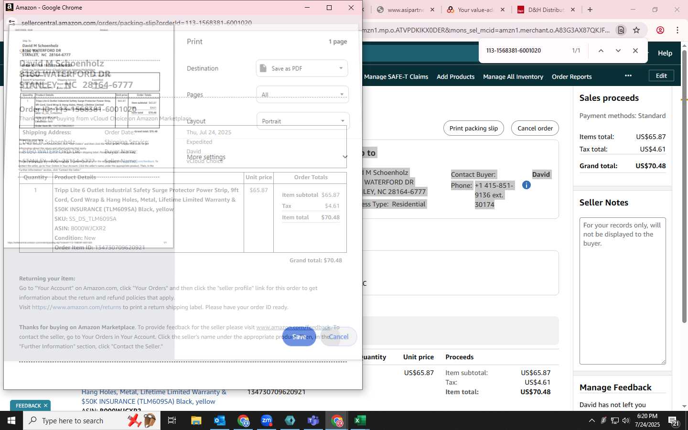The width and height of the screenshot is (688, 430).
Task: View site information icon in packing-slip window
Action: tap(12, 23)
